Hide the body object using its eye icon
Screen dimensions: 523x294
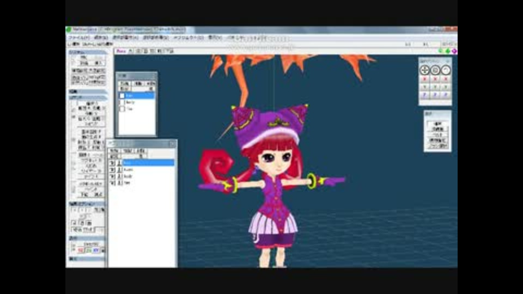coord(112,176)
